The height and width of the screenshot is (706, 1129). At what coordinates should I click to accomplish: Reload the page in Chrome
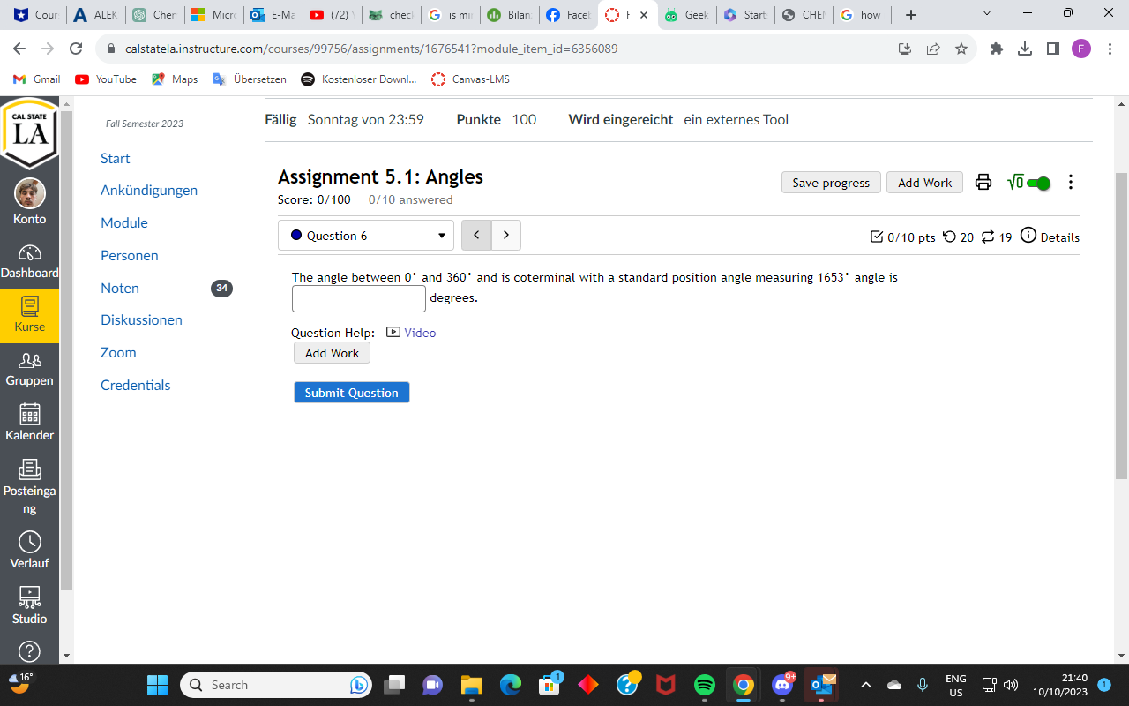point(76,49)
